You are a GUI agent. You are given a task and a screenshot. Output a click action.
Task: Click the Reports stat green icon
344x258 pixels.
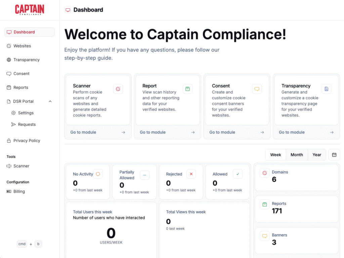[265, 204]
